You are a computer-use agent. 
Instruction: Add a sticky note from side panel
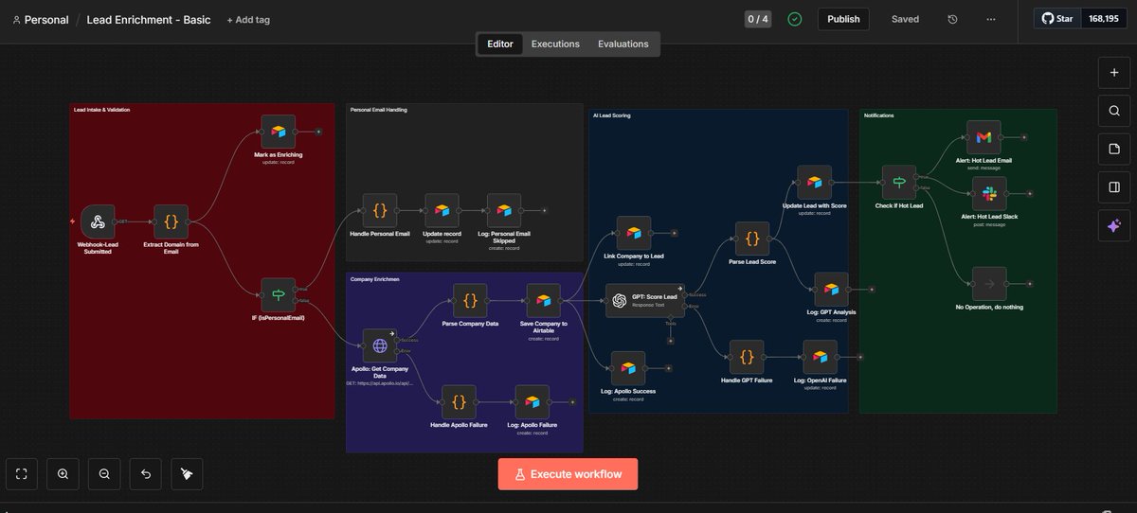[1114, 149]
